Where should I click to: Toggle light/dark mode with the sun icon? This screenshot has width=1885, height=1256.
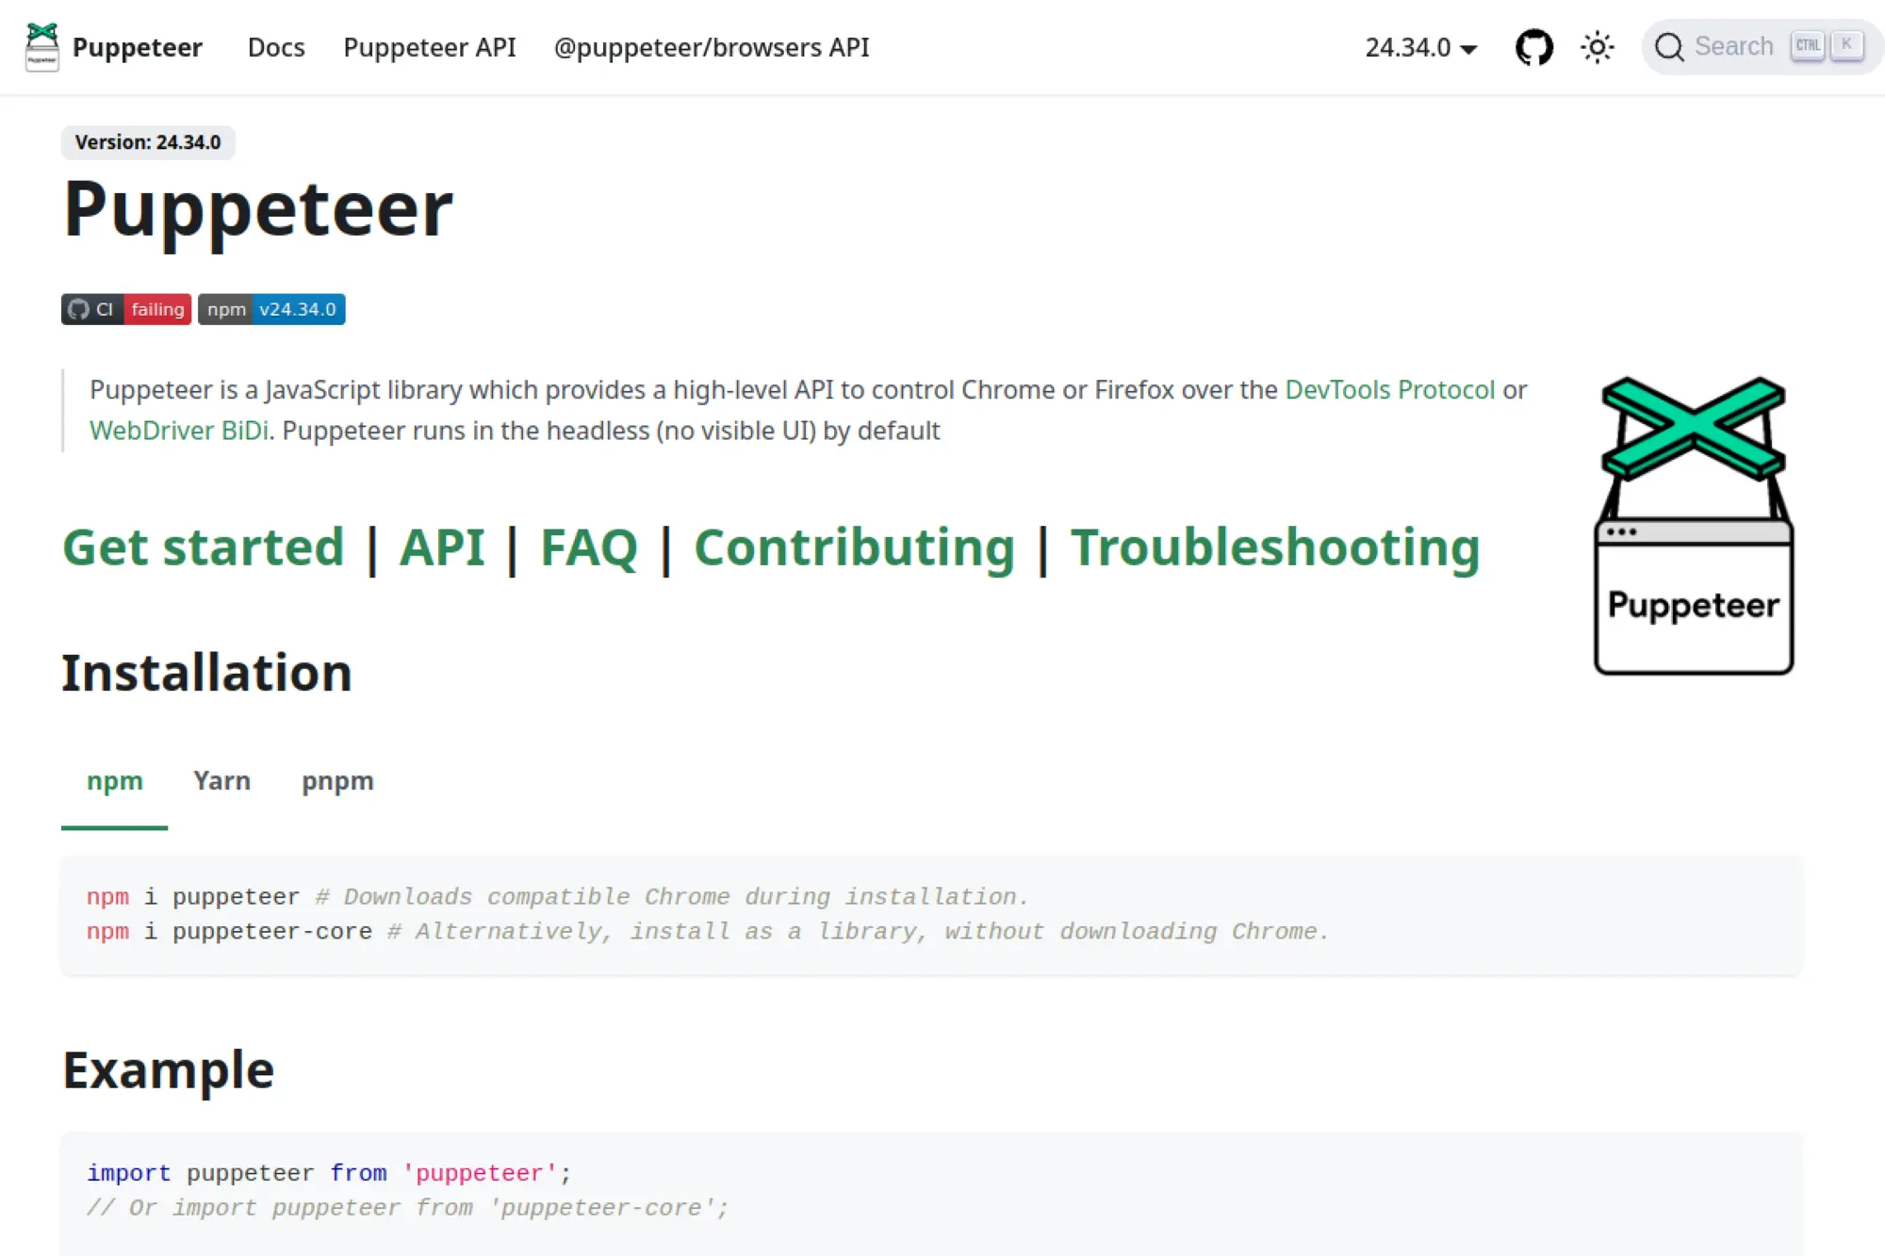(1597, 46)
